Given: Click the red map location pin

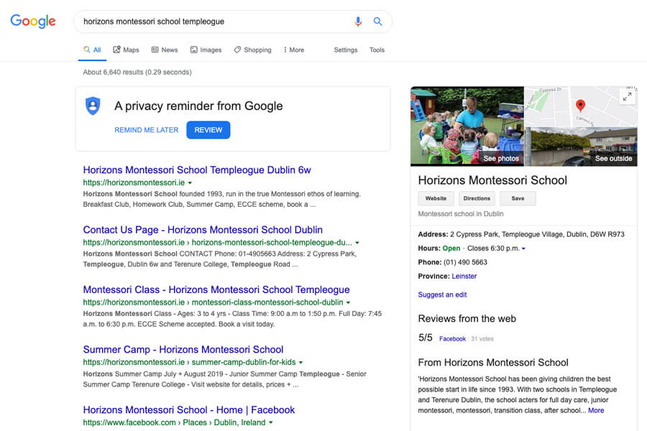Looking at the screenshot, I should tap(580, 105).
